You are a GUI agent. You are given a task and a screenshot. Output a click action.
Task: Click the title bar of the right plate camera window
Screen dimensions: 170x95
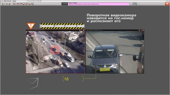coord(115,30)
